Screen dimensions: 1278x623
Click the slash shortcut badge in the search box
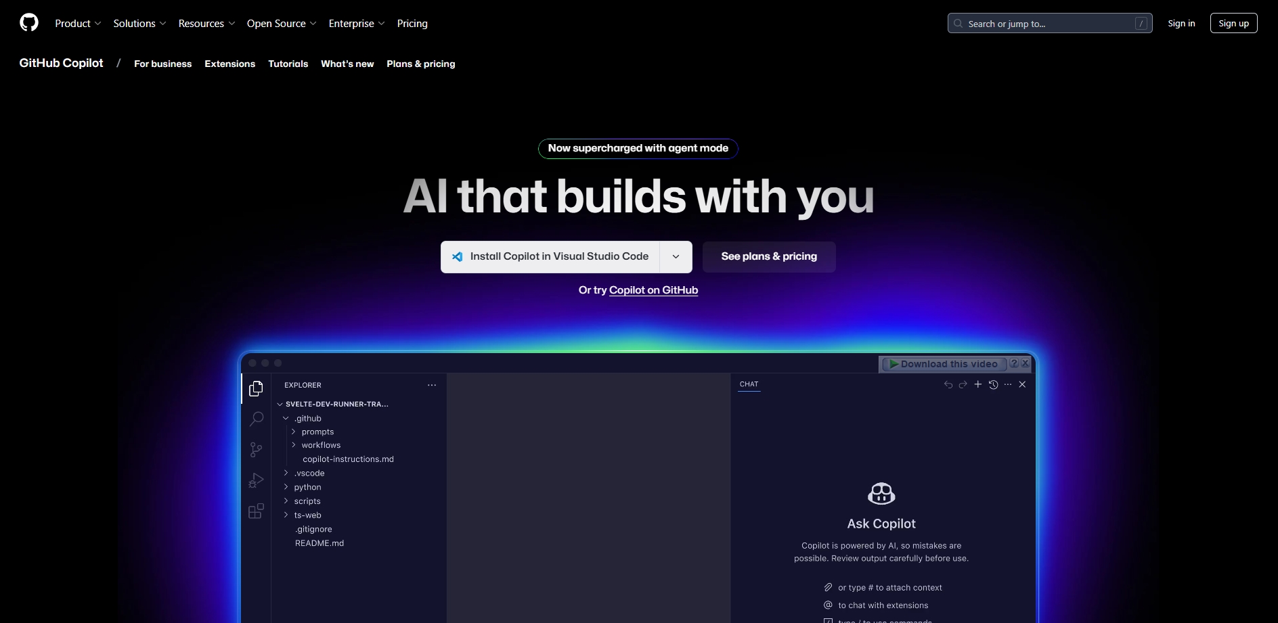tap(1141, 23)
